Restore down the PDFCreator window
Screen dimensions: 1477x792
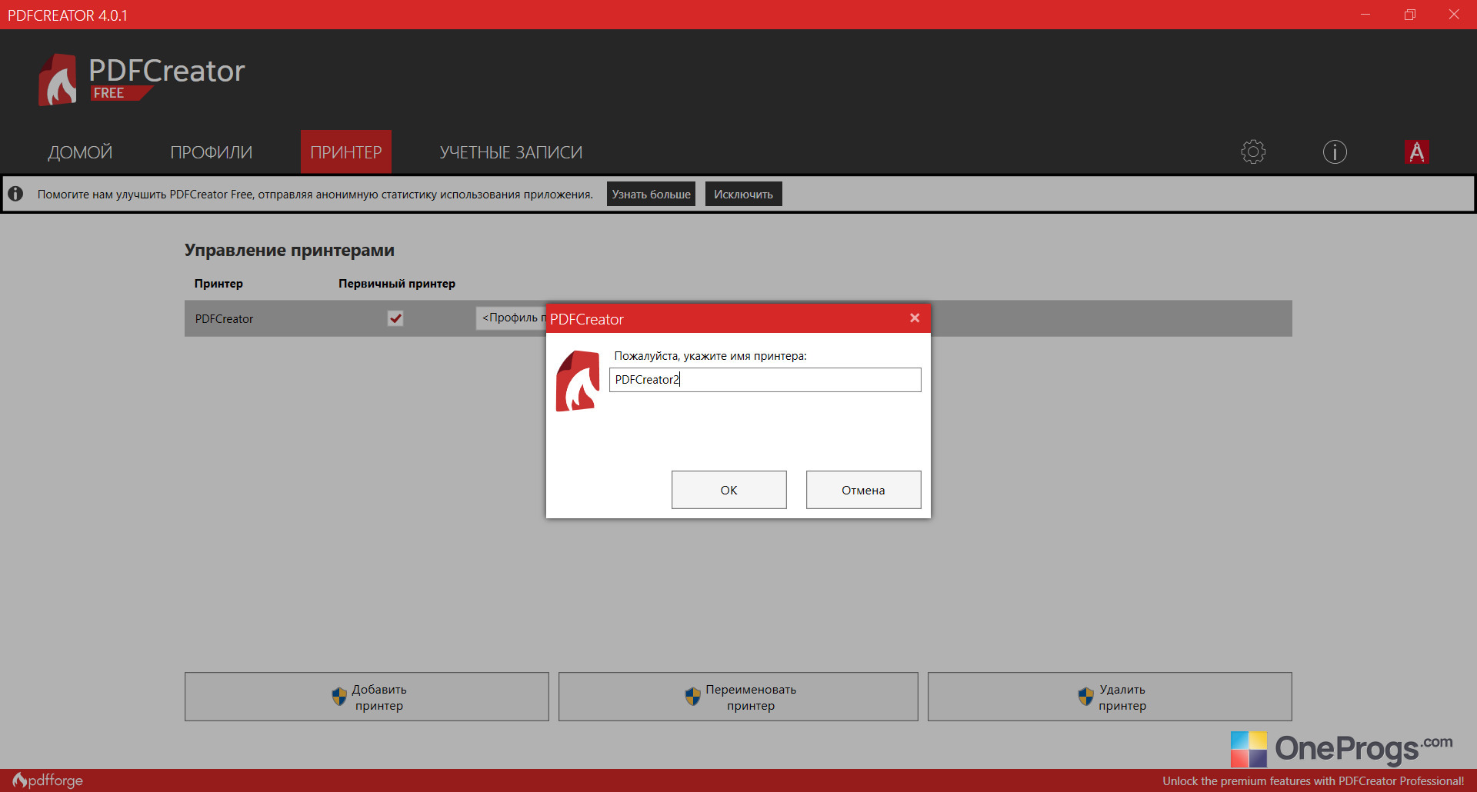[x=1410, y=15]
